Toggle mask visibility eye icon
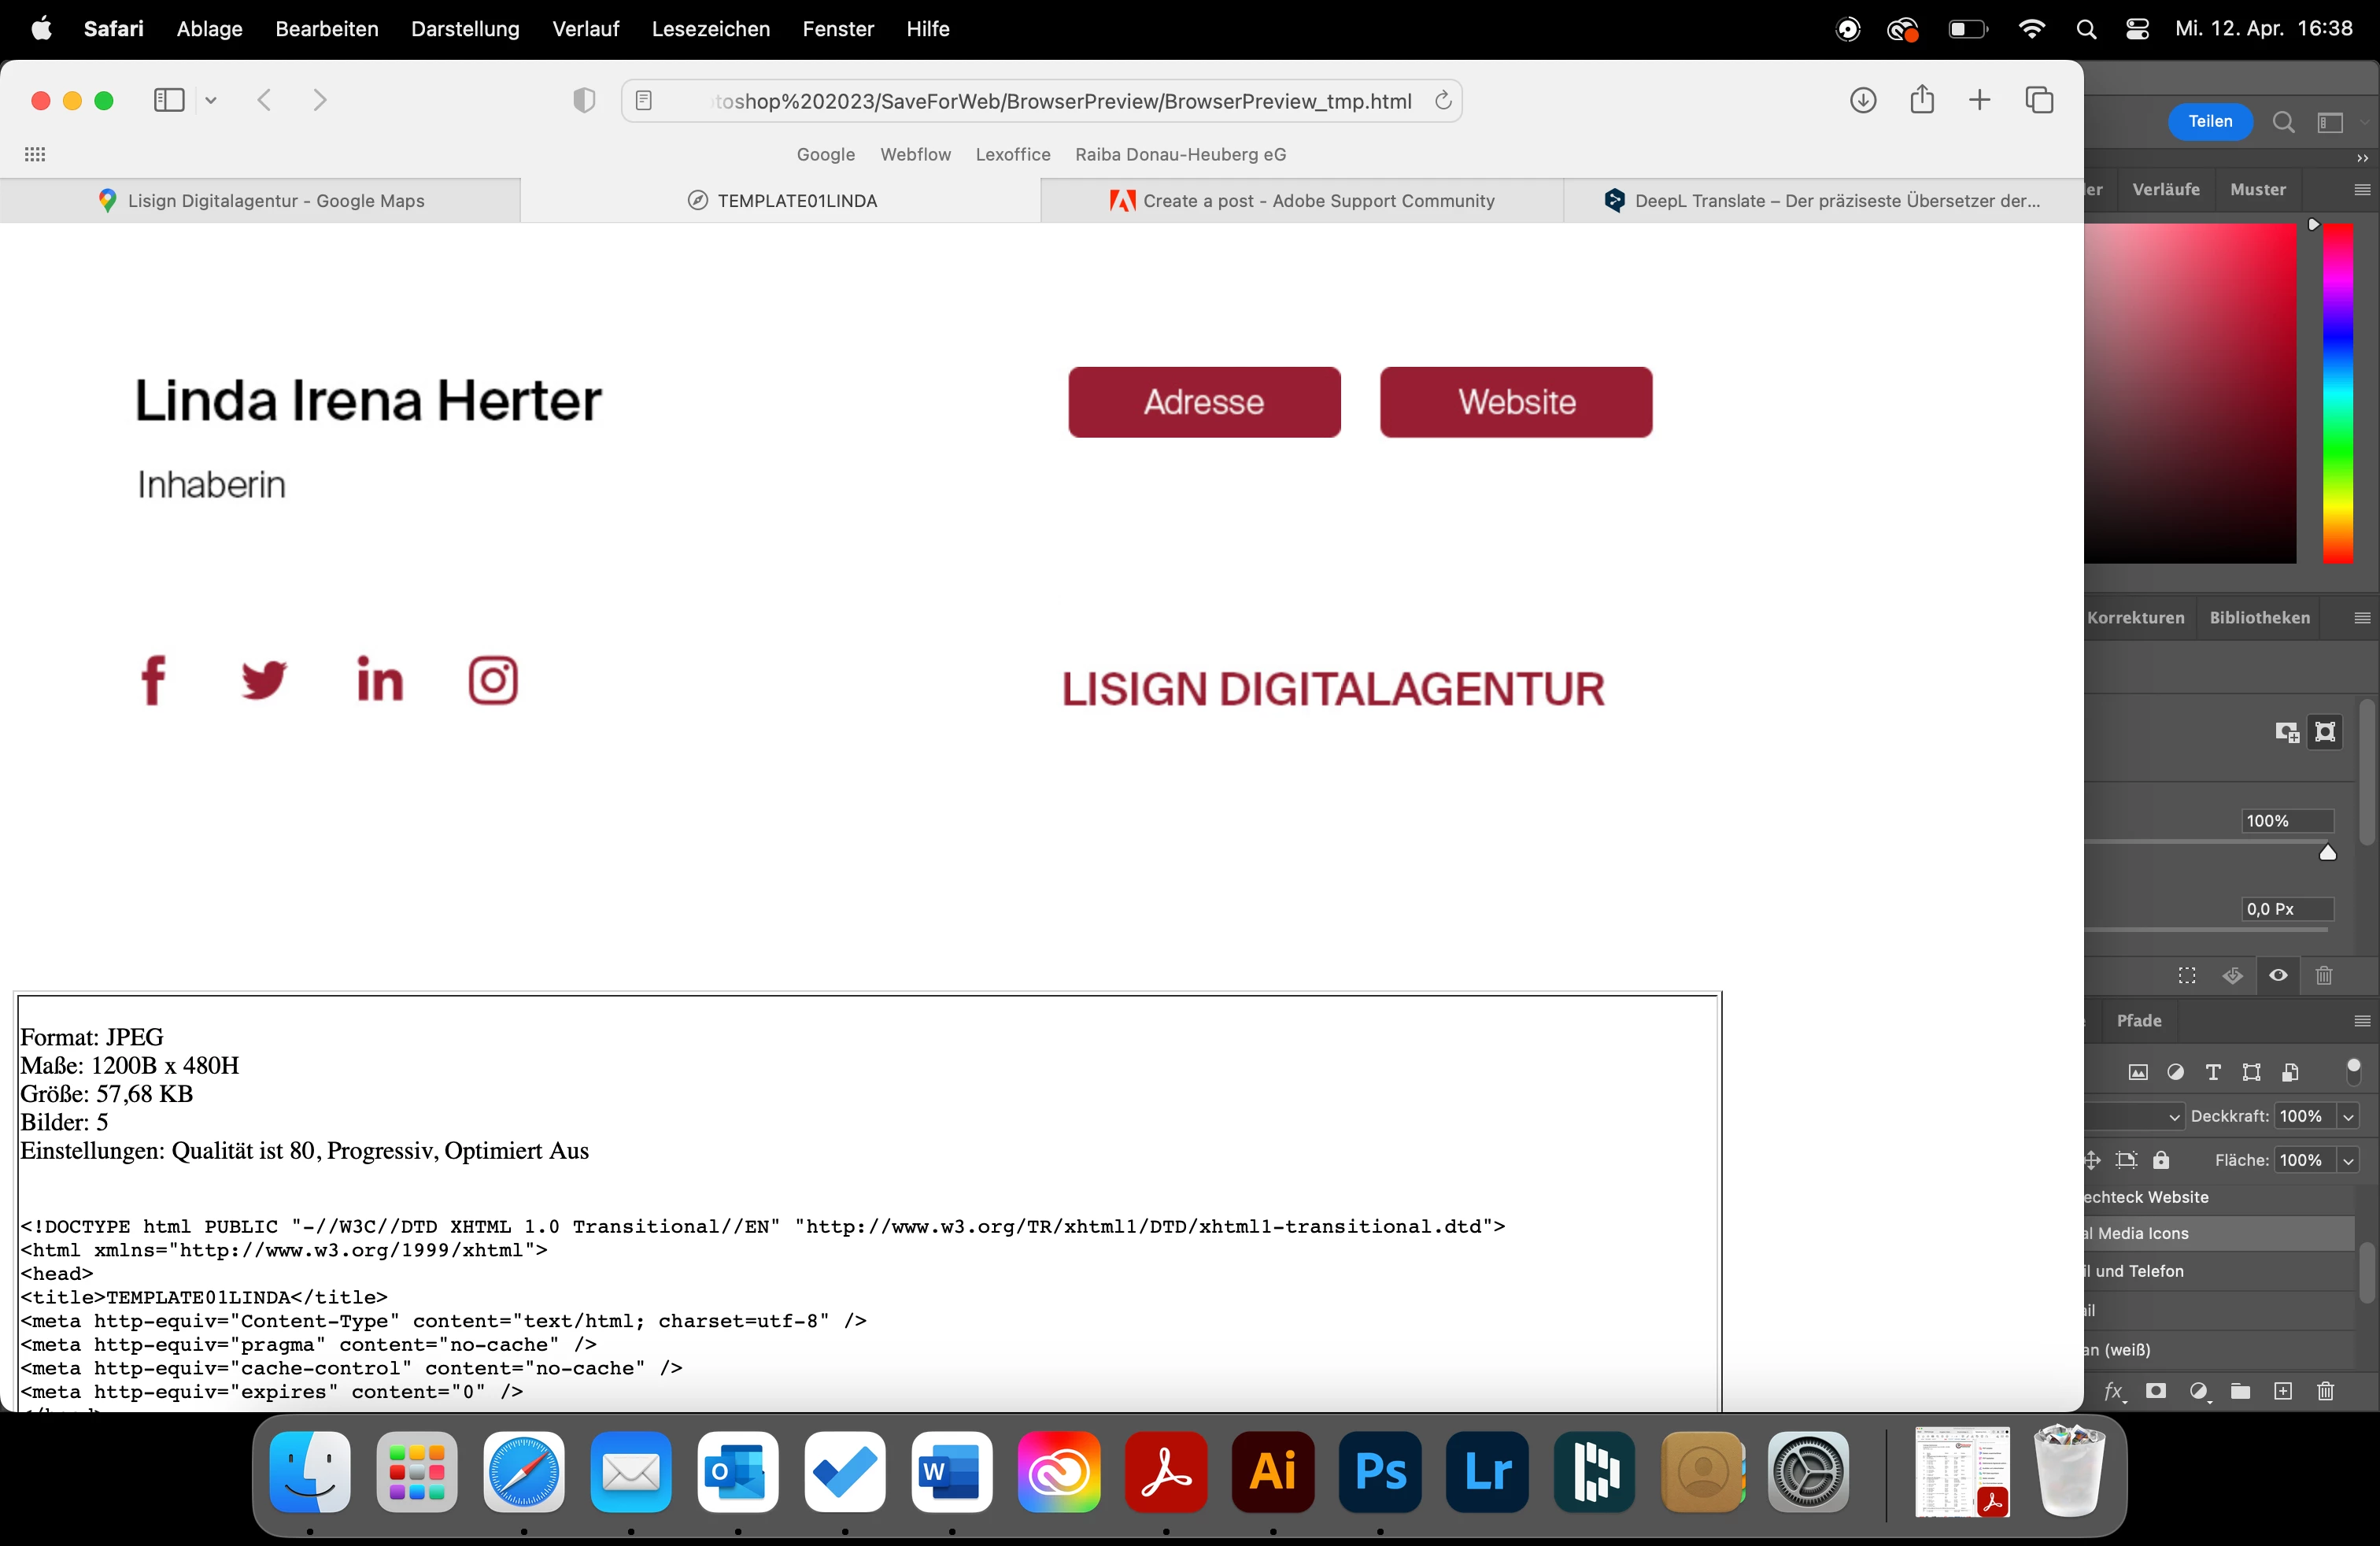Image resolution: width=2380 pixels, height=1546 pixels. tap(2278, 975)
